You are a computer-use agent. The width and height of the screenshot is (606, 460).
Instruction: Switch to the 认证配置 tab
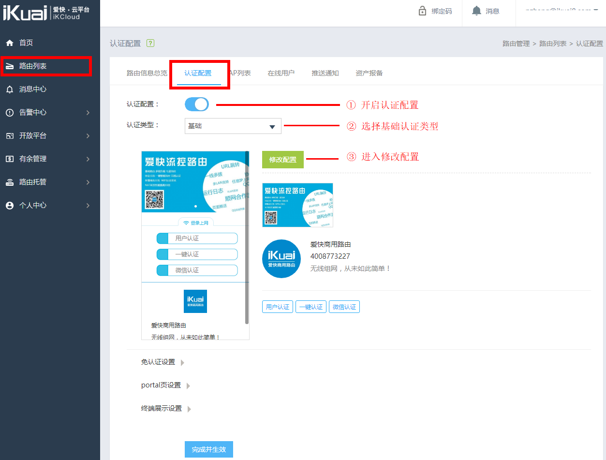point(198,73)
